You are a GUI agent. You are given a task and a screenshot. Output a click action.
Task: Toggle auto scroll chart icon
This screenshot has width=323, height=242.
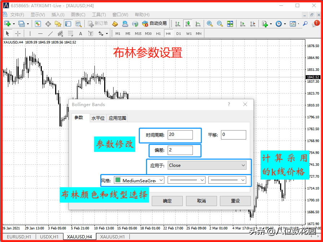point(243,24)
